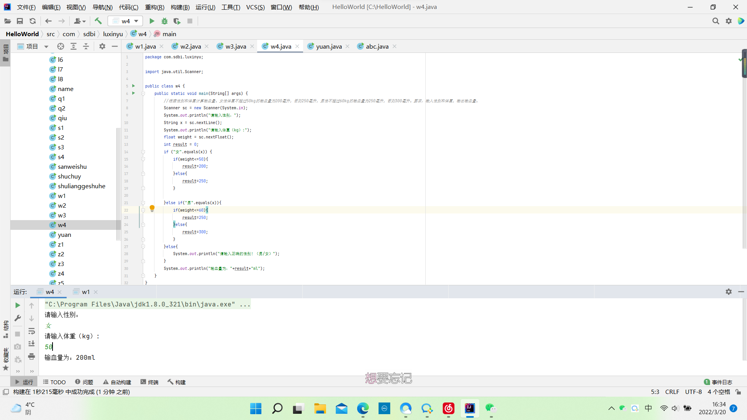Screen dimensions: 747x420
Task: Click the Rerun icon in Run panel
Action: tap(18, 305)
